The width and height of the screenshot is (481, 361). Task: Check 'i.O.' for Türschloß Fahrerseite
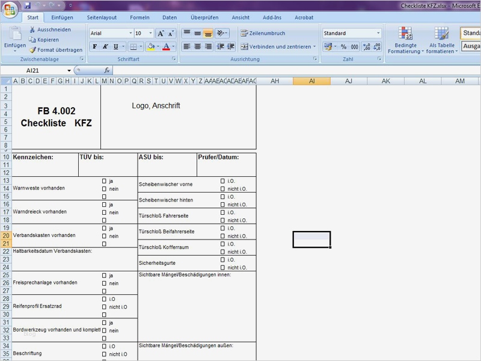pos(222,212)
